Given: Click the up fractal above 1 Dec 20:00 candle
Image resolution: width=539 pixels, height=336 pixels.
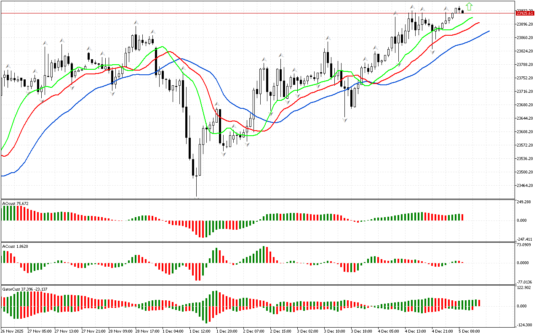Looking at the screenshot, I should click(x=217, y=104).
